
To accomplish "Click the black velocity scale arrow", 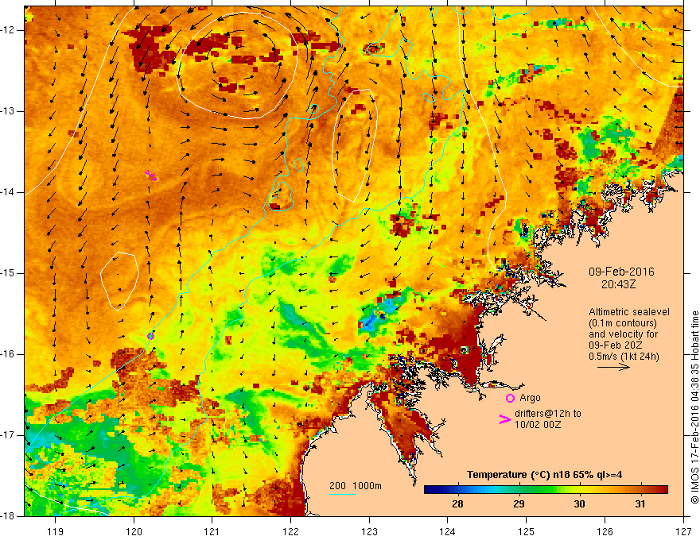I will coord(613,367).
